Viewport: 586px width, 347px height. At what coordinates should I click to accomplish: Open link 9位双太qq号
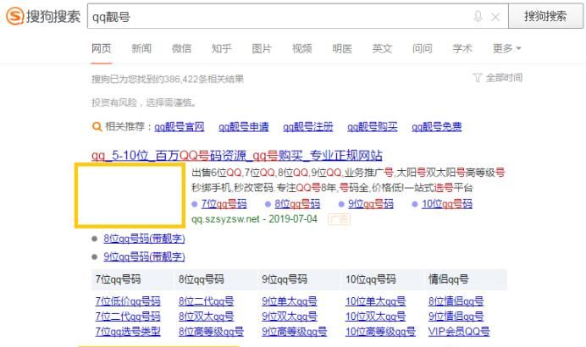pyautogui.click(x=290, y=317)
